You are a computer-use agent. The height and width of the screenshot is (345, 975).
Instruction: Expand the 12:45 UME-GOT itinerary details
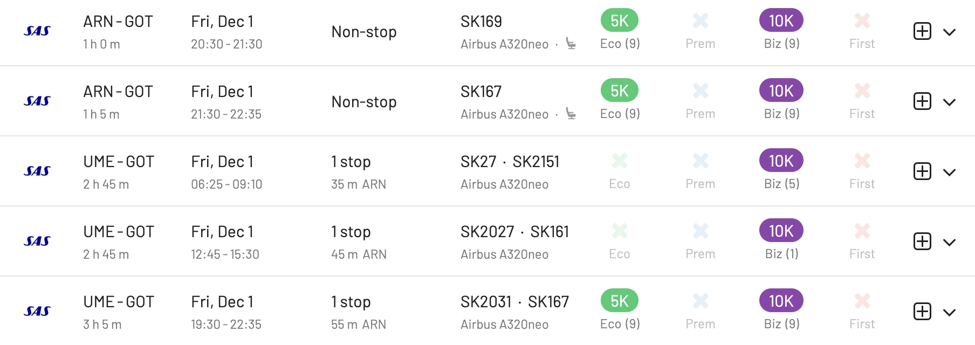coord(949,243)
